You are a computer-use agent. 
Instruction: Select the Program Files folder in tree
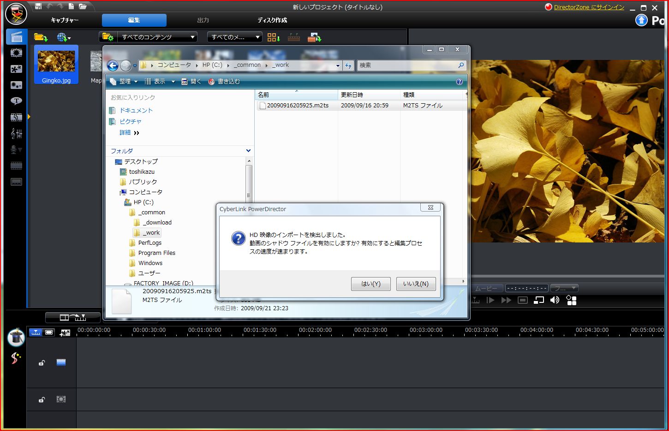pyautogui.click(x=157, y=253)
